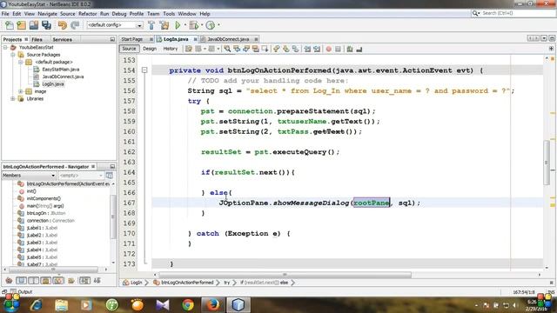Click the Source view button
The width and height of the screenshot is (557, 313).
(129, 49)
